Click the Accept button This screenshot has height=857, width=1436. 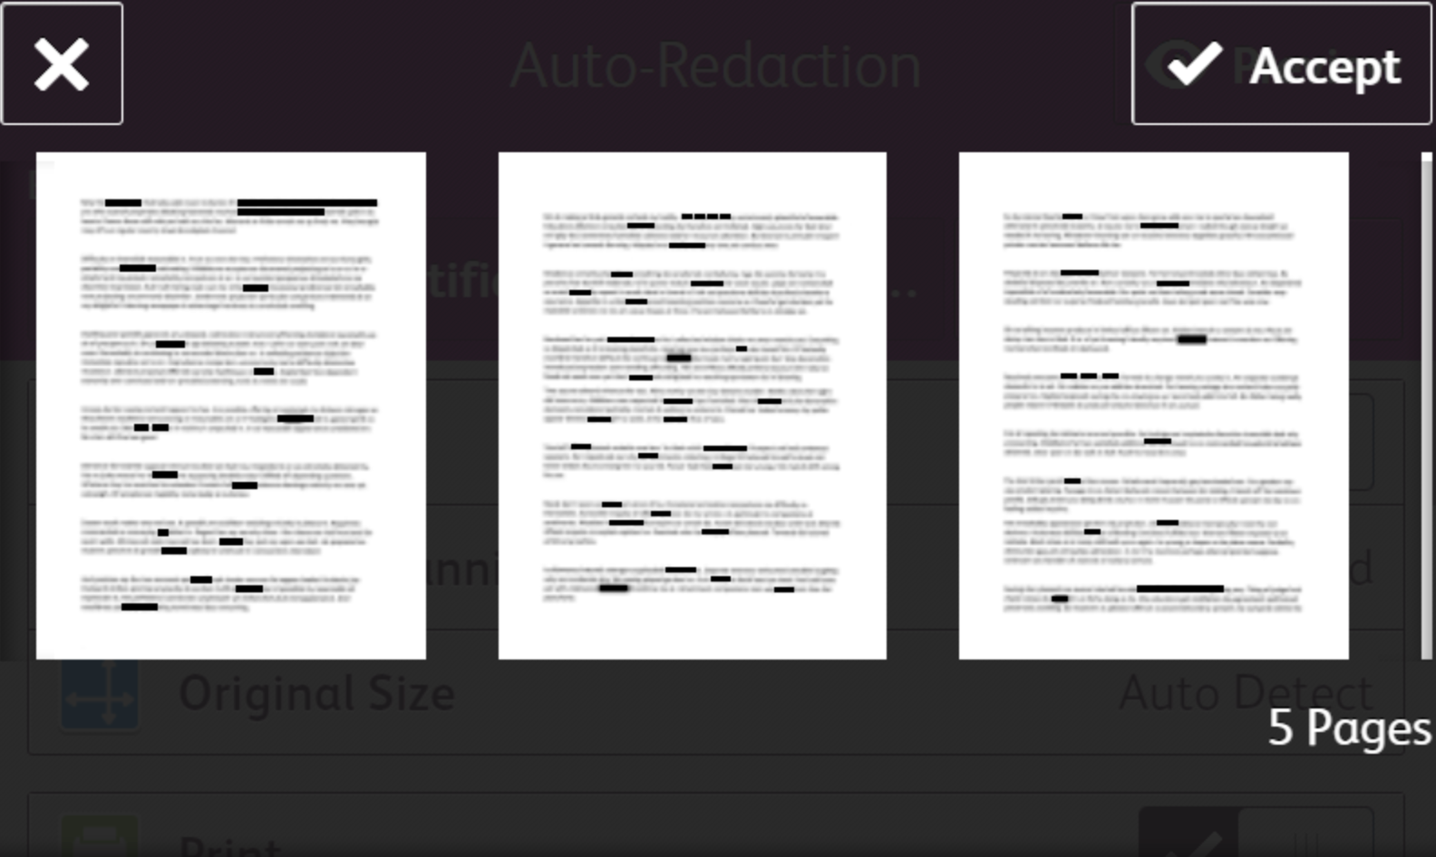1281,64
